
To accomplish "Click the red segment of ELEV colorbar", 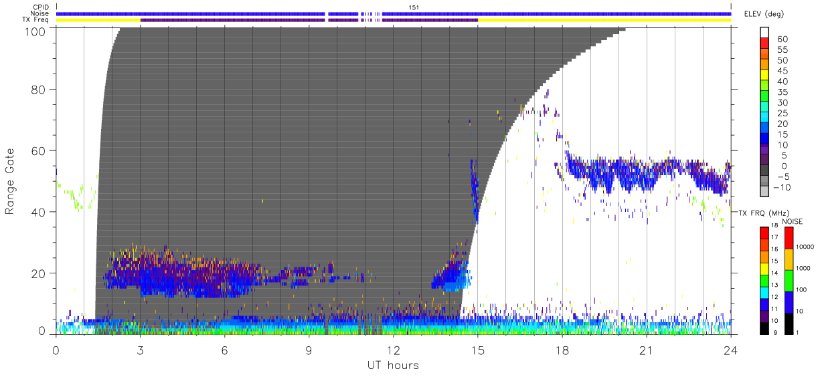I will coord(764,44).
